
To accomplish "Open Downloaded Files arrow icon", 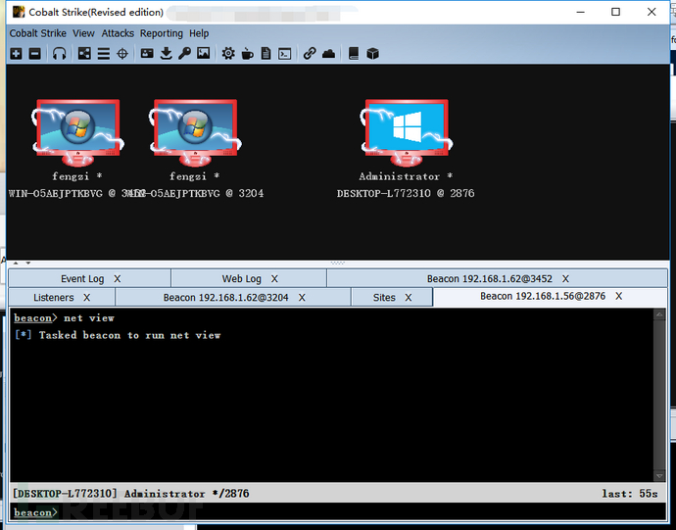I will (x=166, y=54).
